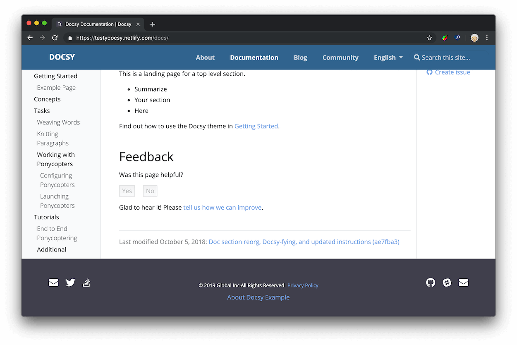Open the Privacy Policy link

303,285
